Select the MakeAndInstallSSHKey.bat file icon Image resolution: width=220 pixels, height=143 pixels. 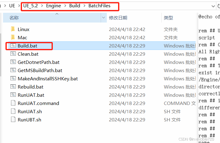(x=13, y=78)
